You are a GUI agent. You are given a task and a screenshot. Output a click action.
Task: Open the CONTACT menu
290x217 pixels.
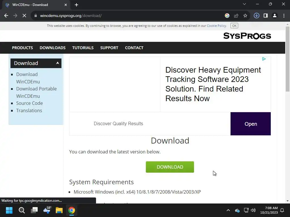tap(134, 48)
